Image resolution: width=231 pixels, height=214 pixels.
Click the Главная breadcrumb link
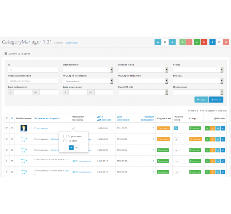(59, 43)
